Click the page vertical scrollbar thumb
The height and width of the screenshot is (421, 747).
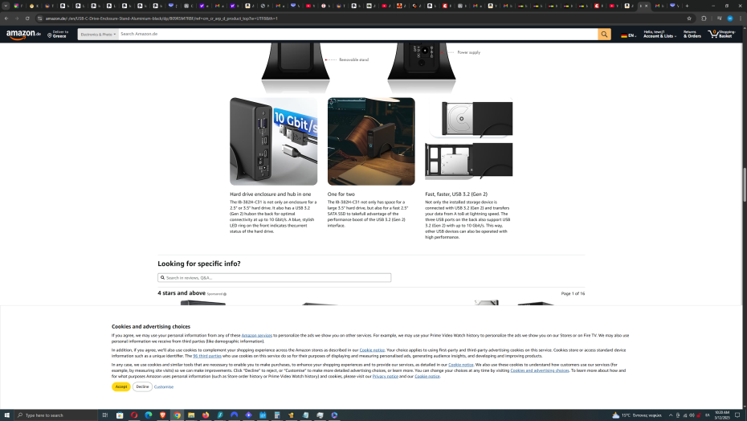pyautogui.click(x=744, y=185)
